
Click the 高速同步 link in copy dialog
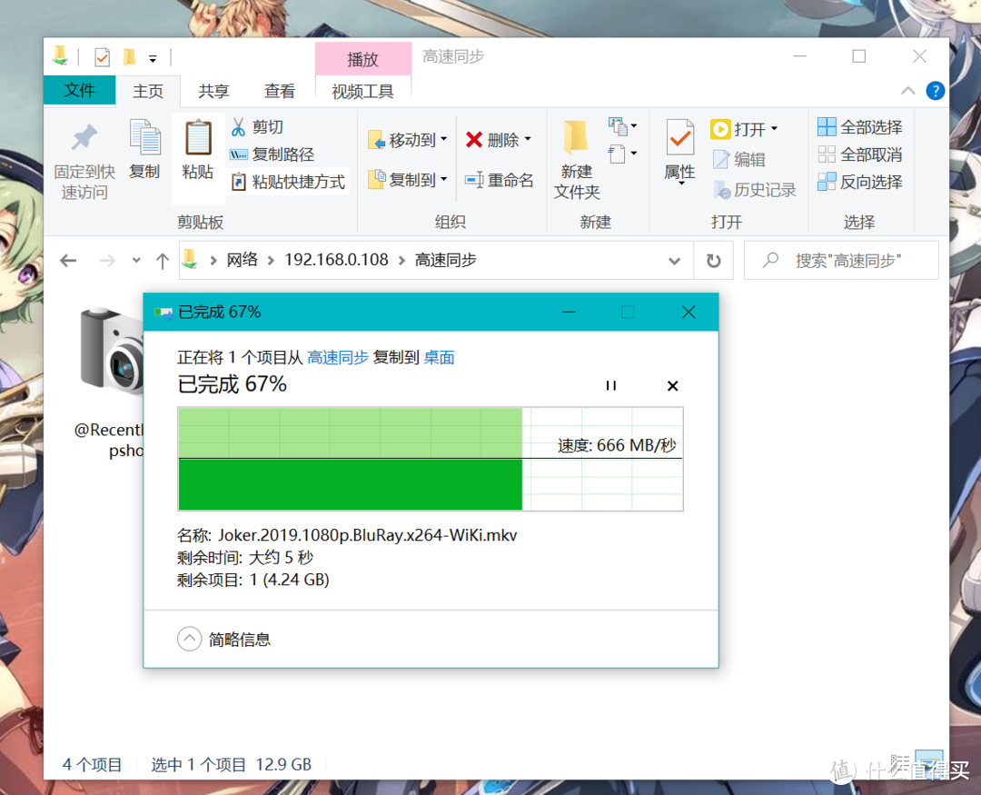(x=337, y=357)
